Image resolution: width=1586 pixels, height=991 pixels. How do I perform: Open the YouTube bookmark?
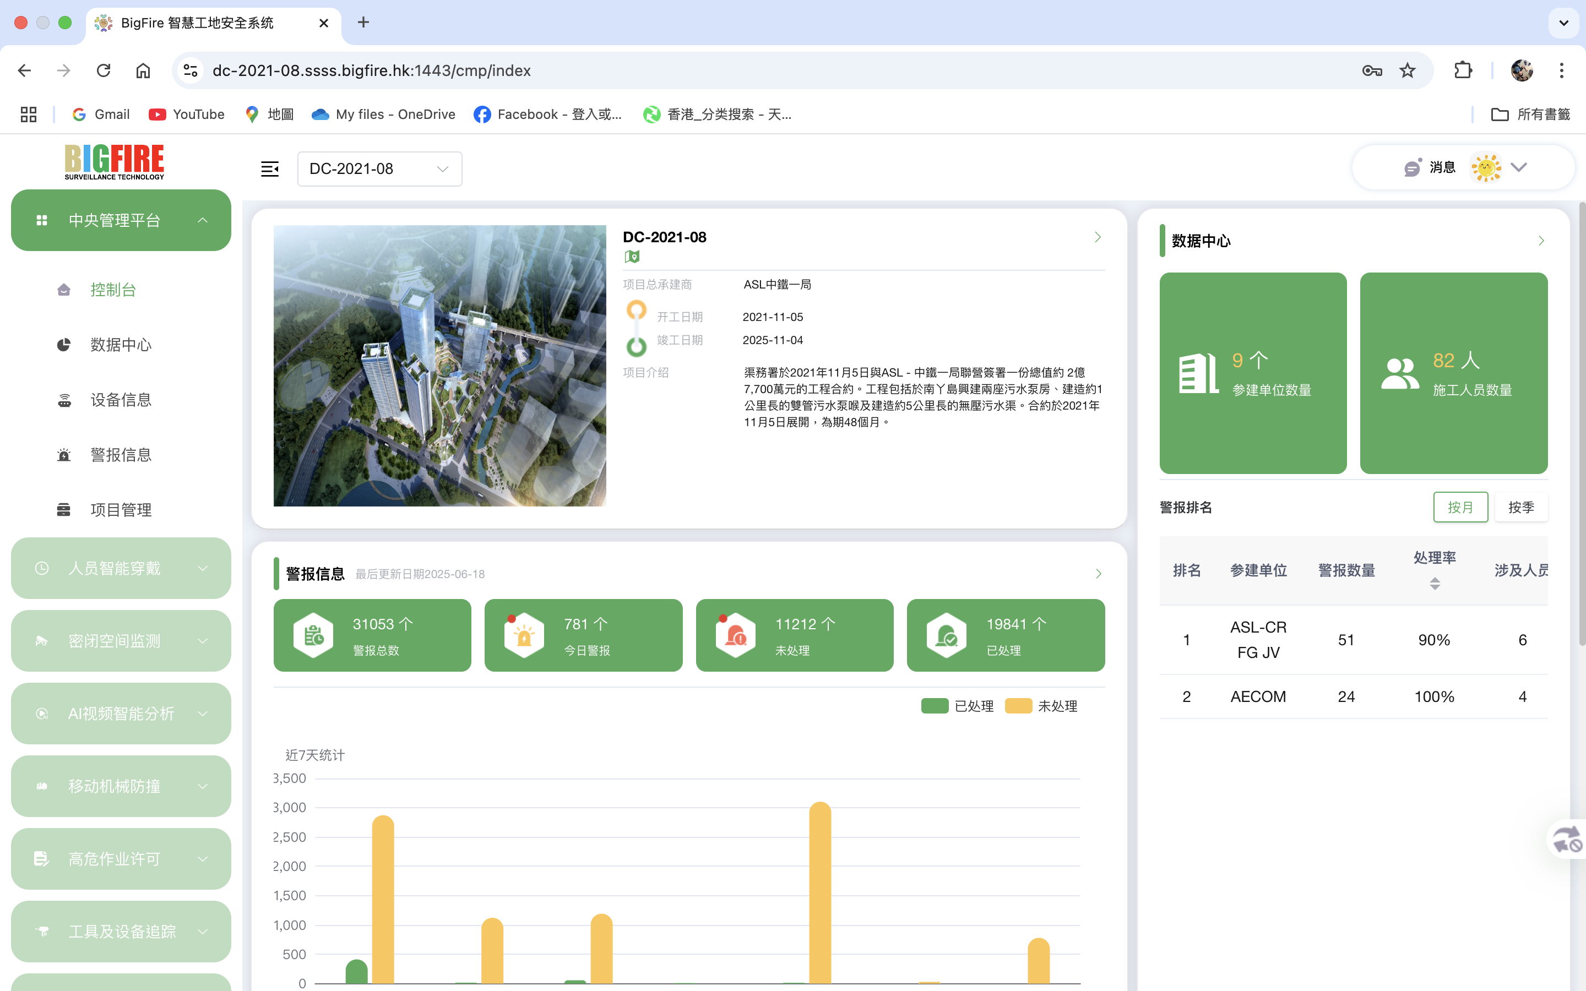pyautogui.click(x=187, y=115)
